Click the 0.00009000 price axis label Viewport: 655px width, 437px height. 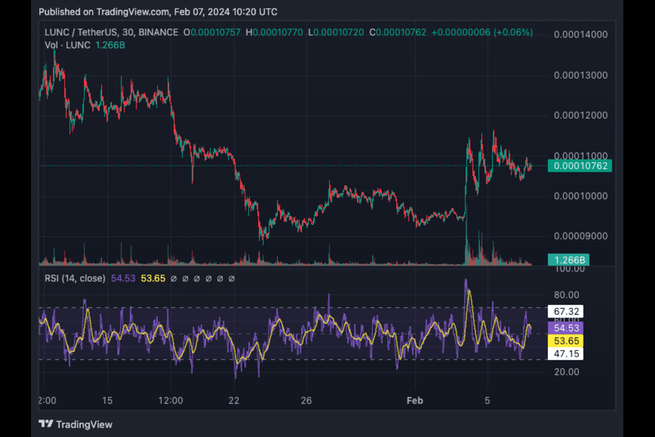point(581,237)
